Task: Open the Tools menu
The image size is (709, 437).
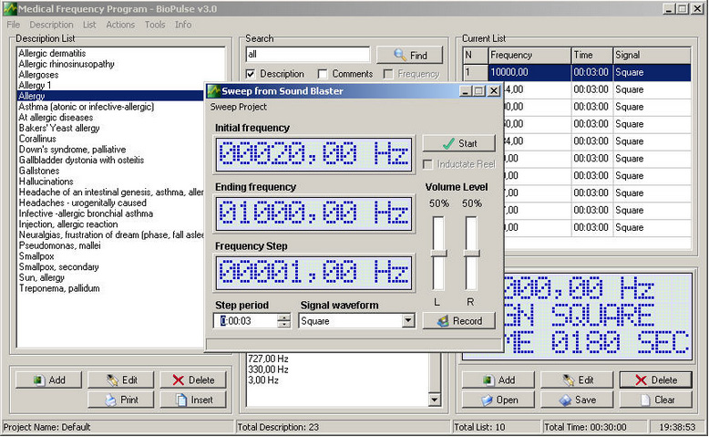Action: click(155, 25)
